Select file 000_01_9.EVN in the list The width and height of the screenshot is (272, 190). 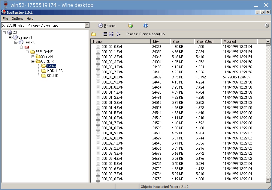(112, 133)
